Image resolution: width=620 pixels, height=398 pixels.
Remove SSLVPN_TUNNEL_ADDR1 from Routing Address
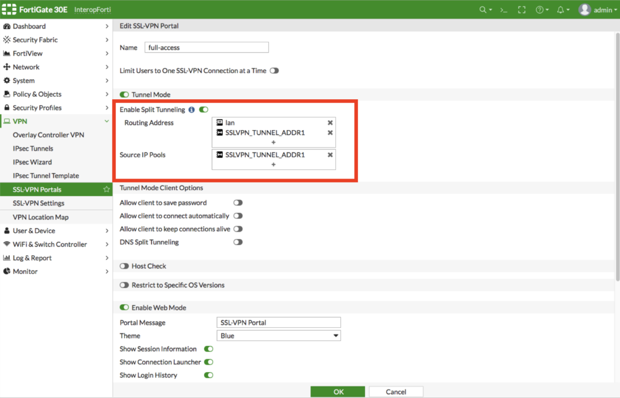coord(330,132)
